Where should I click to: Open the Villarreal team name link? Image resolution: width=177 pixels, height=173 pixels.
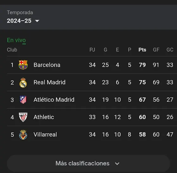click(x=45, y=134)
